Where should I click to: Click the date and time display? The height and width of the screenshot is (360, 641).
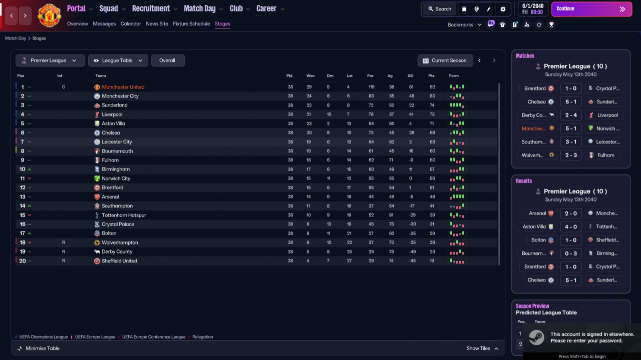pos(533,9)
